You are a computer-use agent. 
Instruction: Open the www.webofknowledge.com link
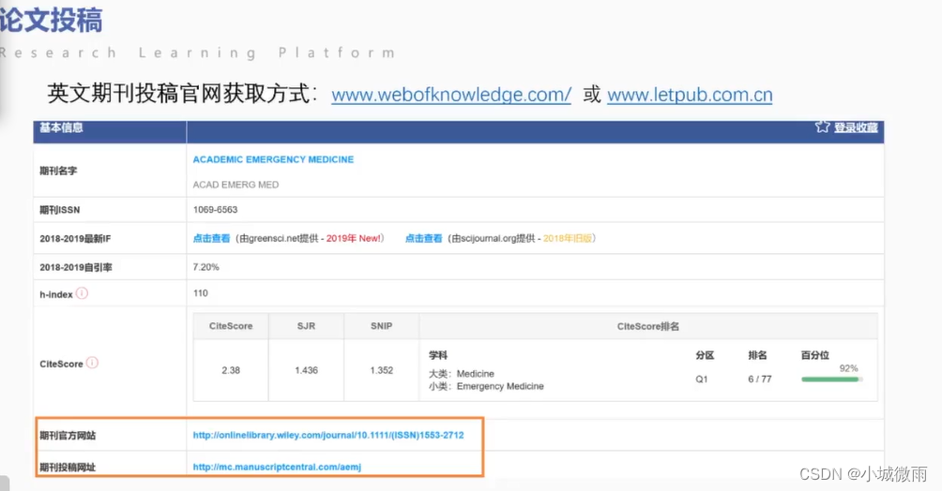point(451,95)
